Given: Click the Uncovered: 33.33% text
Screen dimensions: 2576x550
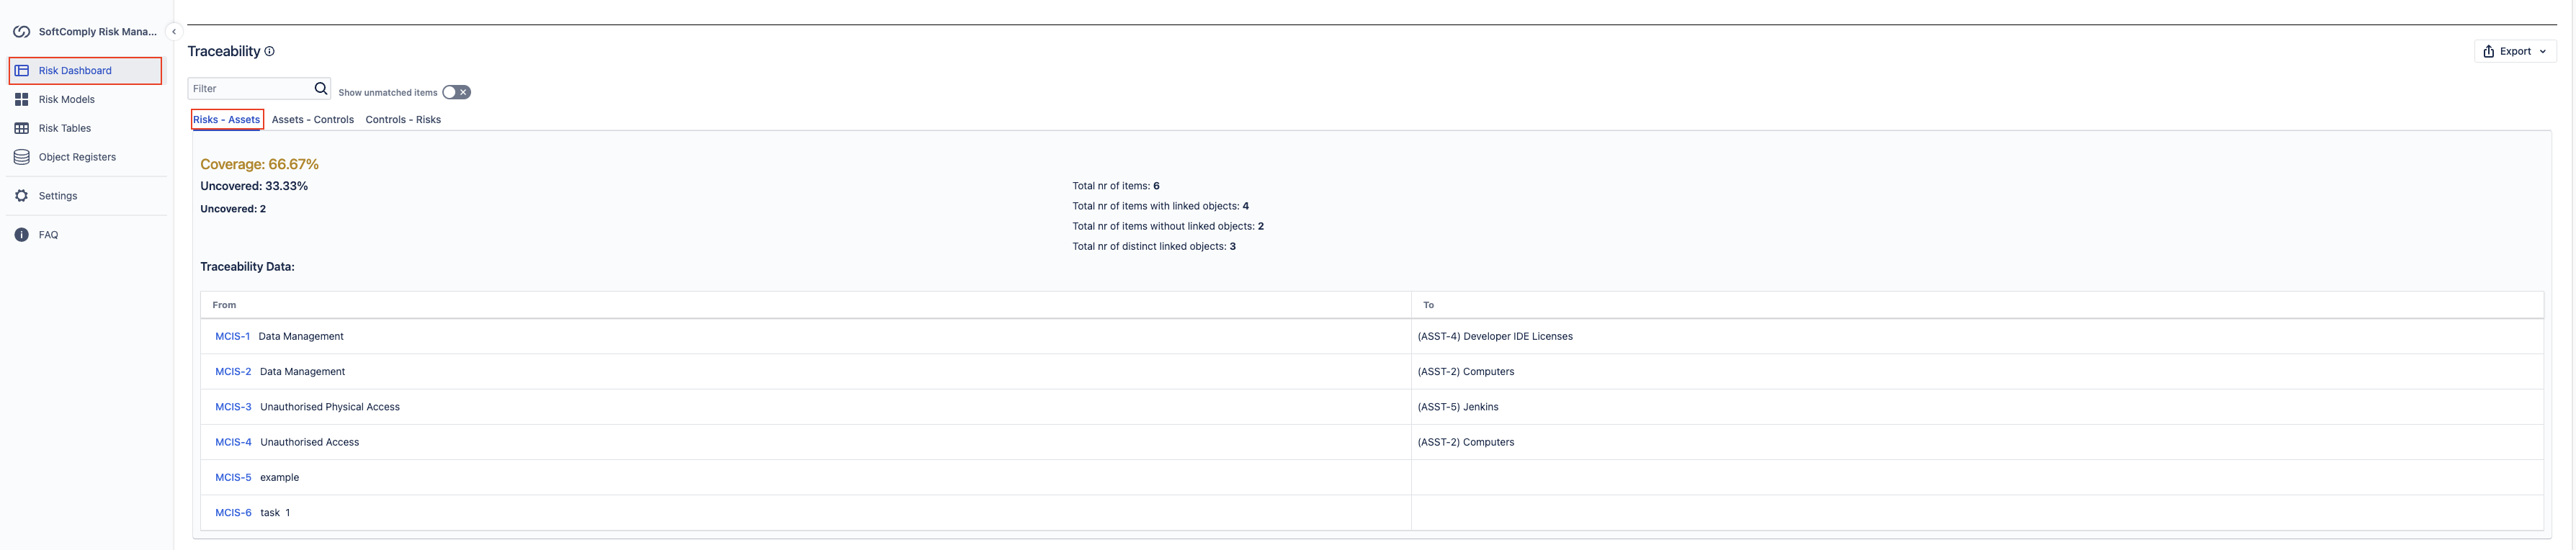Looking at the screenshot, I should coord(254,186).
